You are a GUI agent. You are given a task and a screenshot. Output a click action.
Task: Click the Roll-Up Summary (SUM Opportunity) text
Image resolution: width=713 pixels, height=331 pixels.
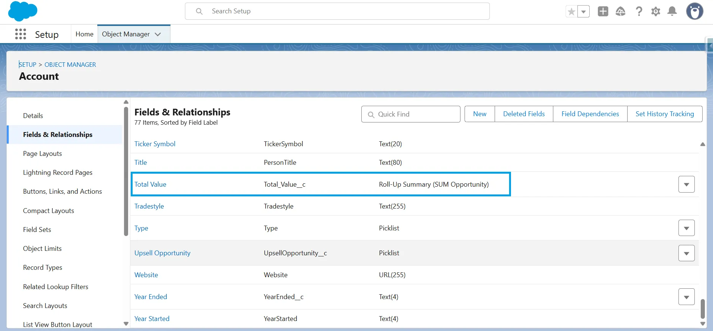point(434,184)
